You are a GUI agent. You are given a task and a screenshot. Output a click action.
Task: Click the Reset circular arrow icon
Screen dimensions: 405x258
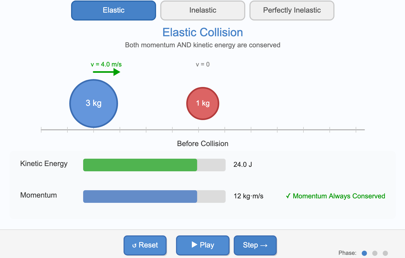coord(134,245)
